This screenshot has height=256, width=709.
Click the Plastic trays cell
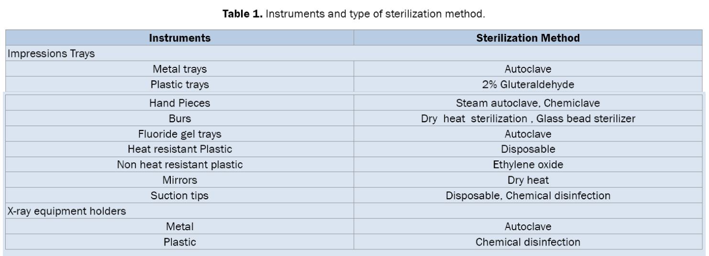180,85
